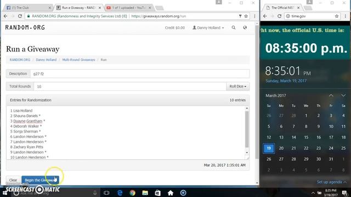This screenshot has height=197, width=351.
Task: Select entry '8 Zachary Ryan Pitts'
Action: click(27, 147)
